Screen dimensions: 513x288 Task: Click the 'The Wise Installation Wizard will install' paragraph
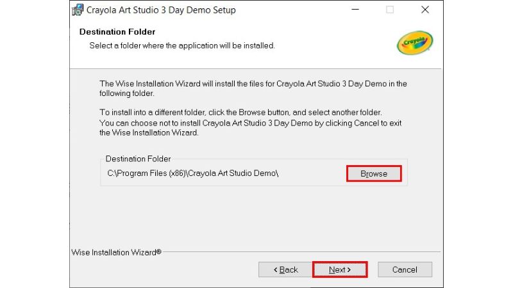(253, 84)
